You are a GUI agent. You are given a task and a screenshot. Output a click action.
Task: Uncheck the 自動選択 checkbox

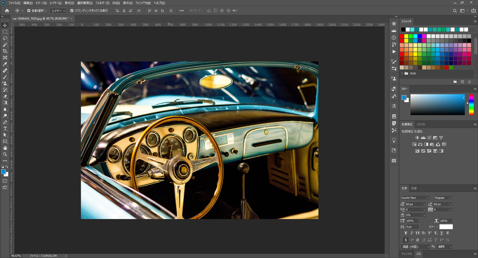click(29, 11)
